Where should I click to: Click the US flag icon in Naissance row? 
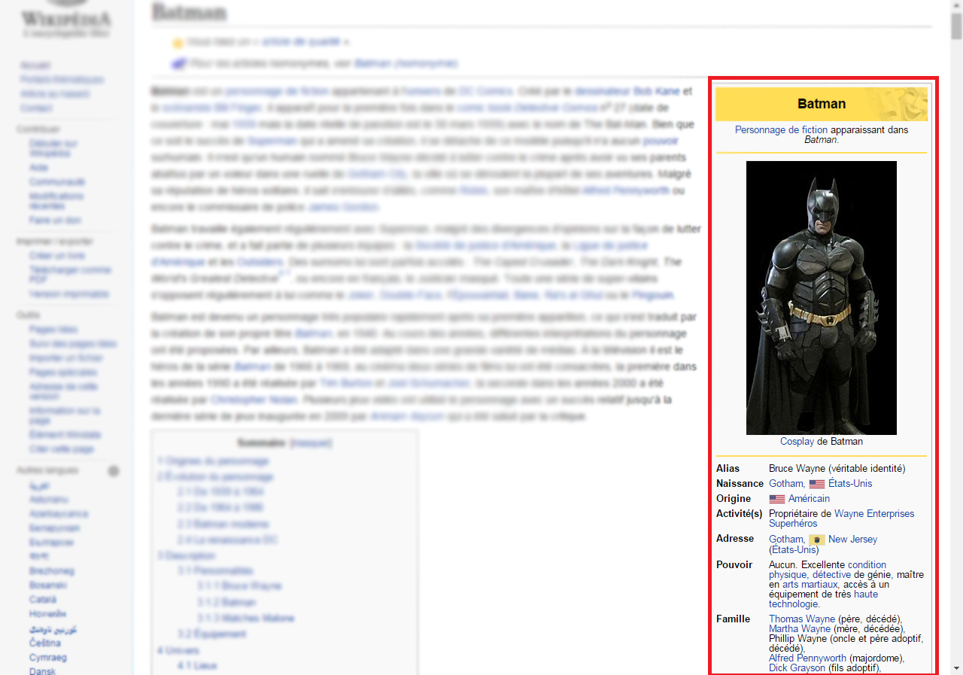tap(817, 484)
